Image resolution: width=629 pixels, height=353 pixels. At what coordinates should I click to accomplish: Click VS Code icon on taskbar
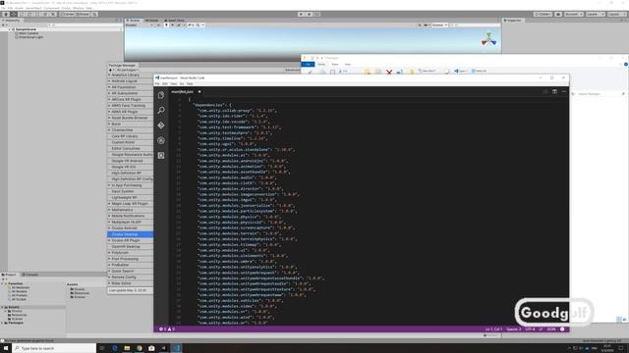point(177,348)
